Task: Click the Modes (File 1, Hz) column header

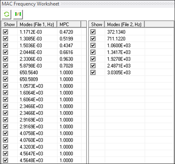Action: pos(37,24)
